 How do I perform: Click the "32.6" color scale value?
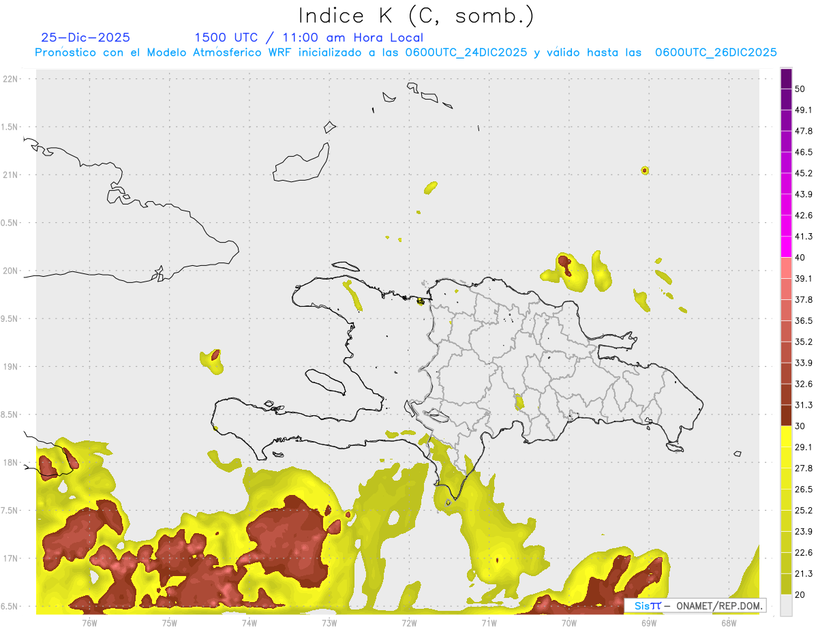[x=804, y=385]
